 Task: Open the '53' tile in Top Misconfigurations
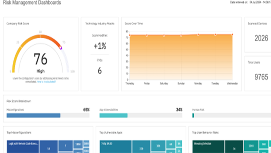tap(48, 147)
